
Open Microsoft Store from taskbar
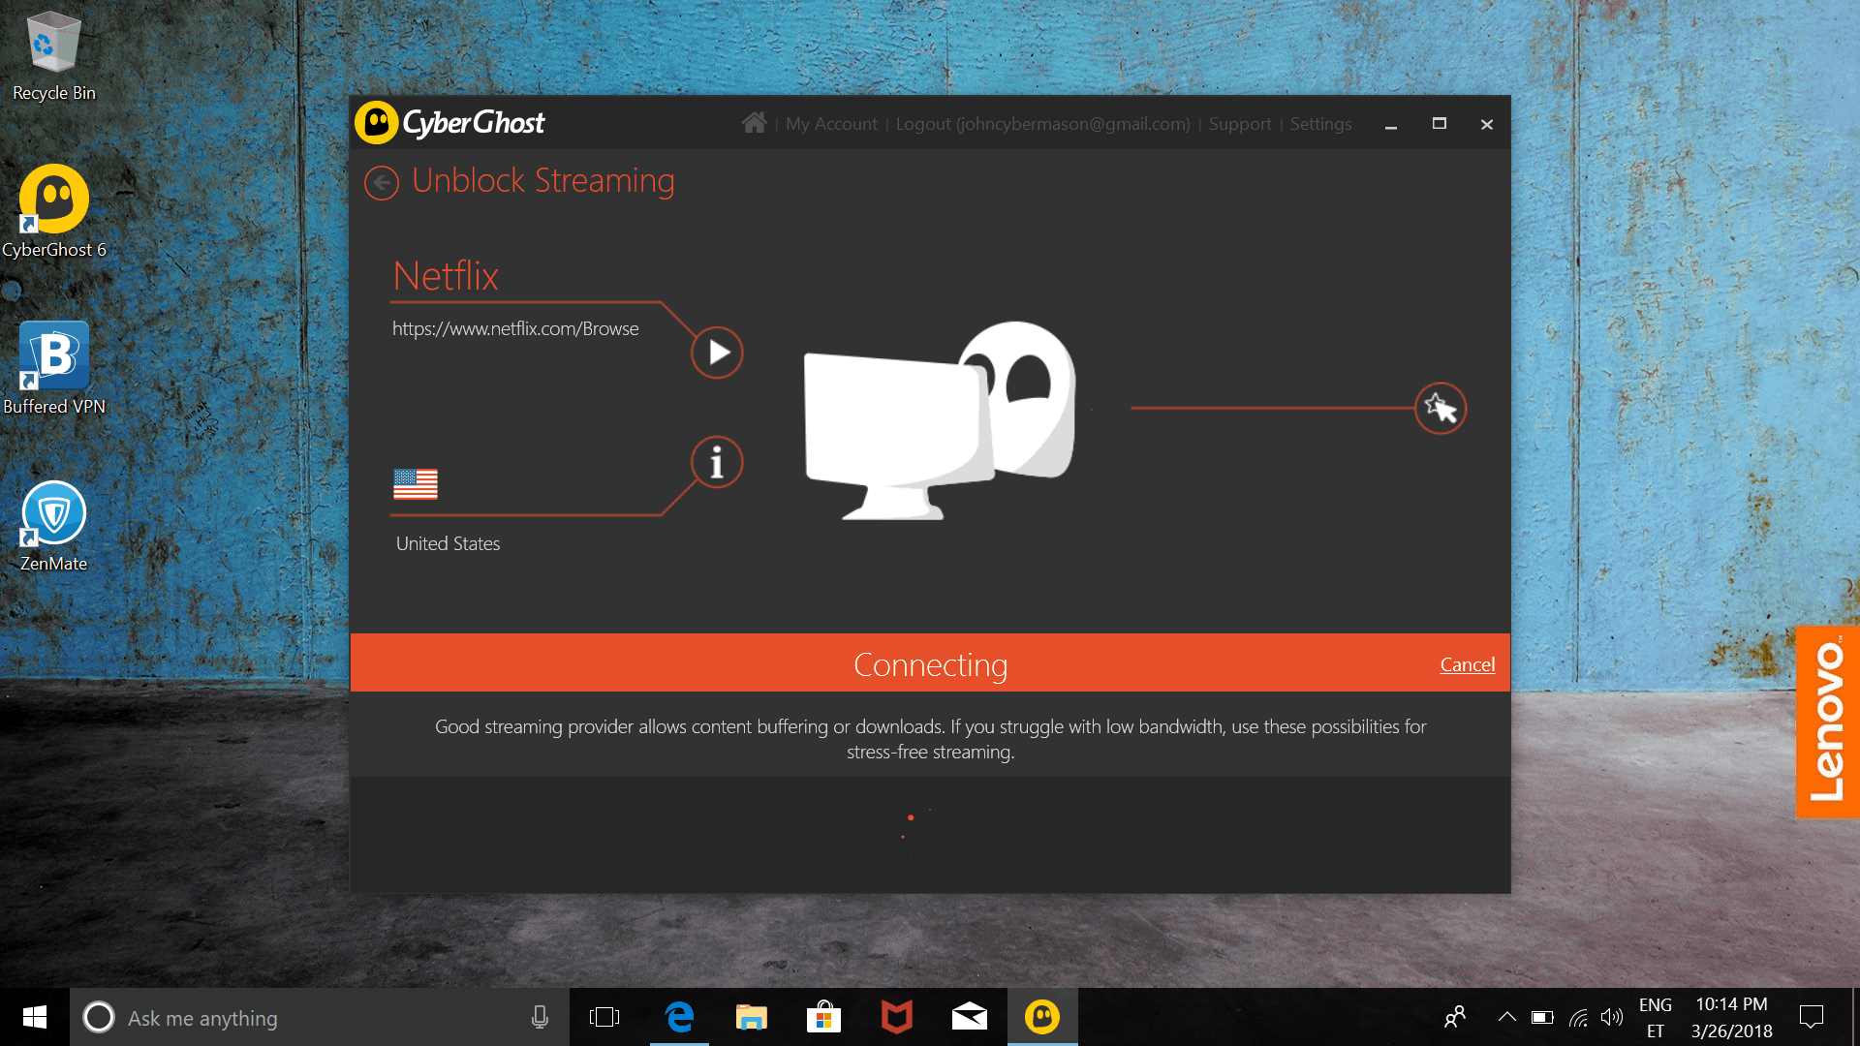823,1017
